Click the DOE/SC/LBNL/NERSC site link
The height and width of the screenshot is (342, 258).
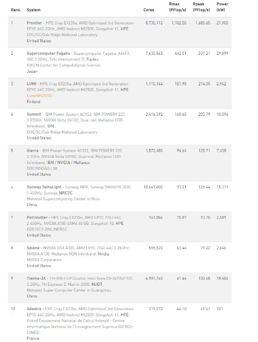click(47, 229)
